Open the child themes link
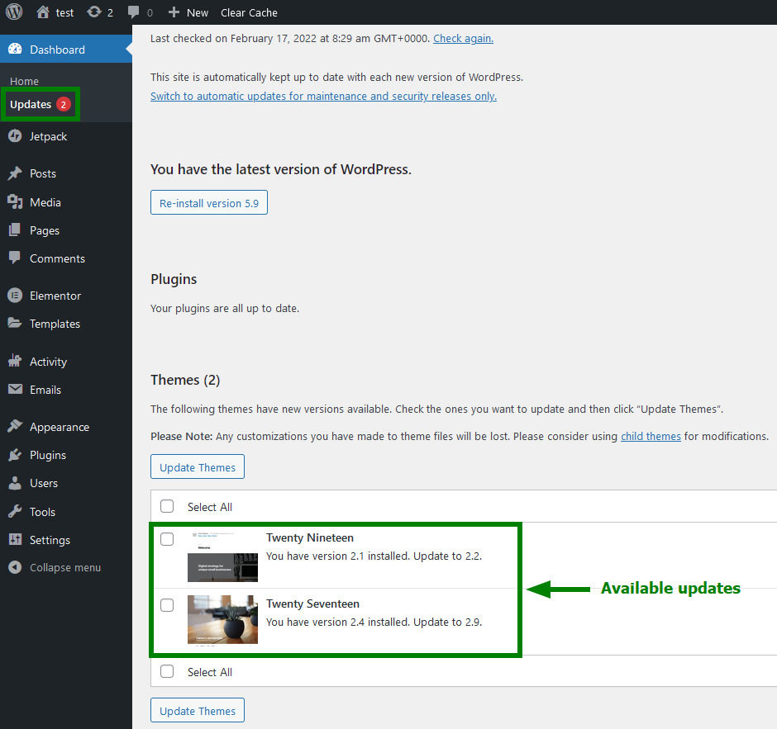Image resolution: width=777 pixels, height=729 pixels. point(651,436)
